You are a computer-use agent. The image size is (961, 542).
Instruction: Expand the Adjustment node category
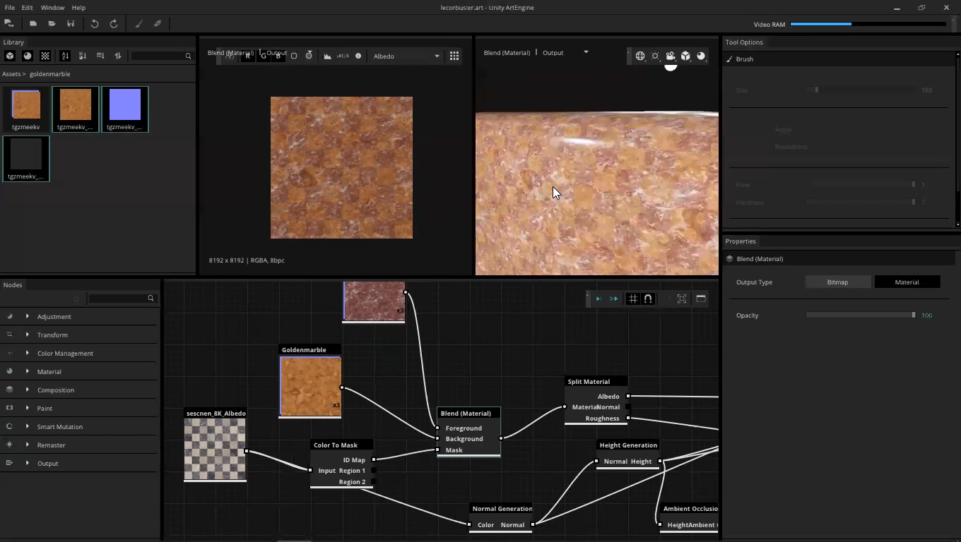coord(28,316)
